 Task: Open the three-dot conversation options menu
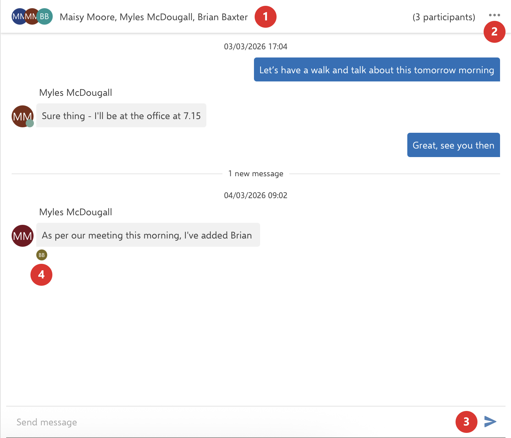tap(494, 15)
